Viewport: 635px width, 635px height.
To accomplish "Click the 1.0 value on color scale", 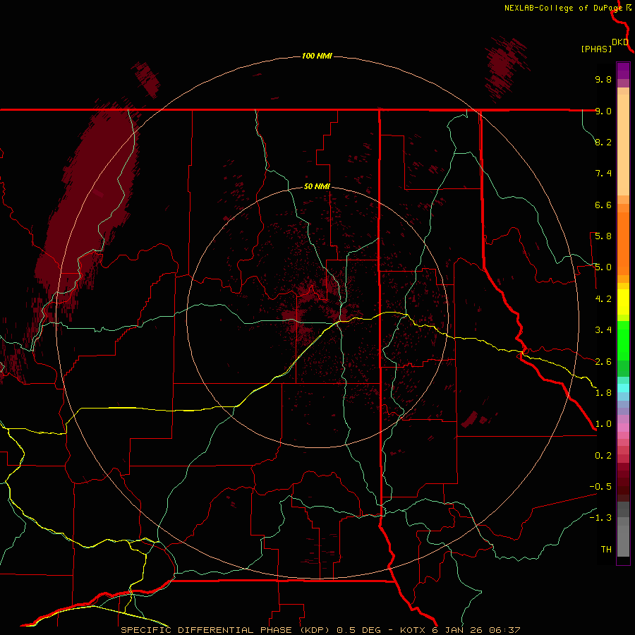I will [x=603, y=424].
